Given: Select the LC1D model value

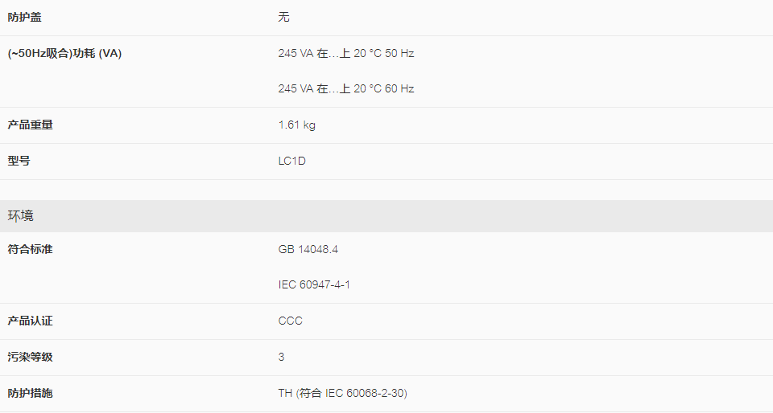Looking at the screenshot, I should coord(291,161).
